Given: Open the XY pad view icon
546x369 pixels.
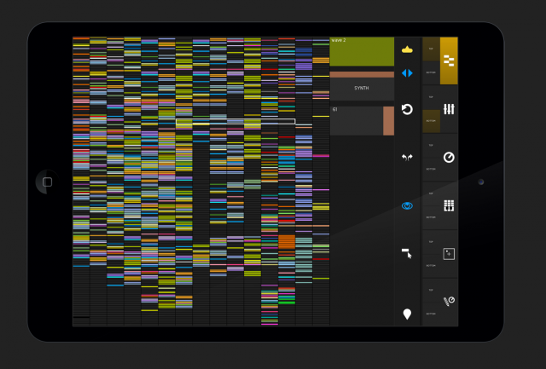Looking at the screenshot, I should (449, 254).
